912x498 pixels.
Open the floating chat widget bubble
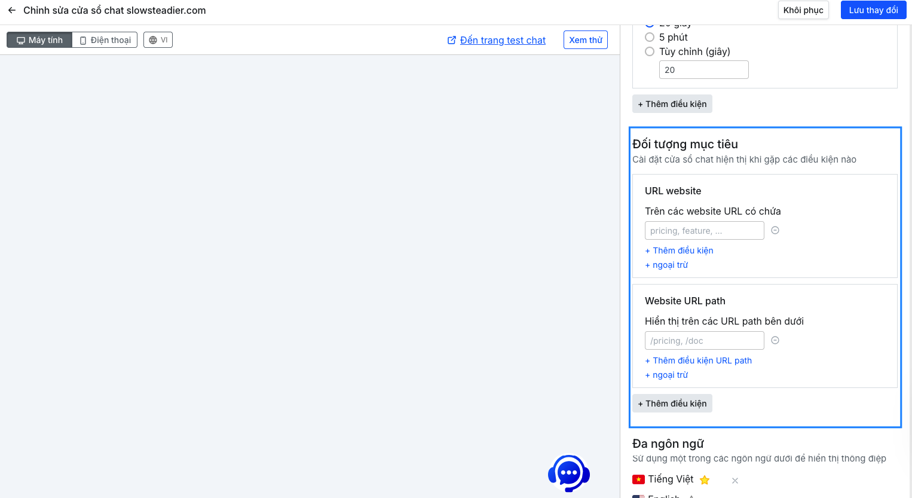tap(568, 473)
